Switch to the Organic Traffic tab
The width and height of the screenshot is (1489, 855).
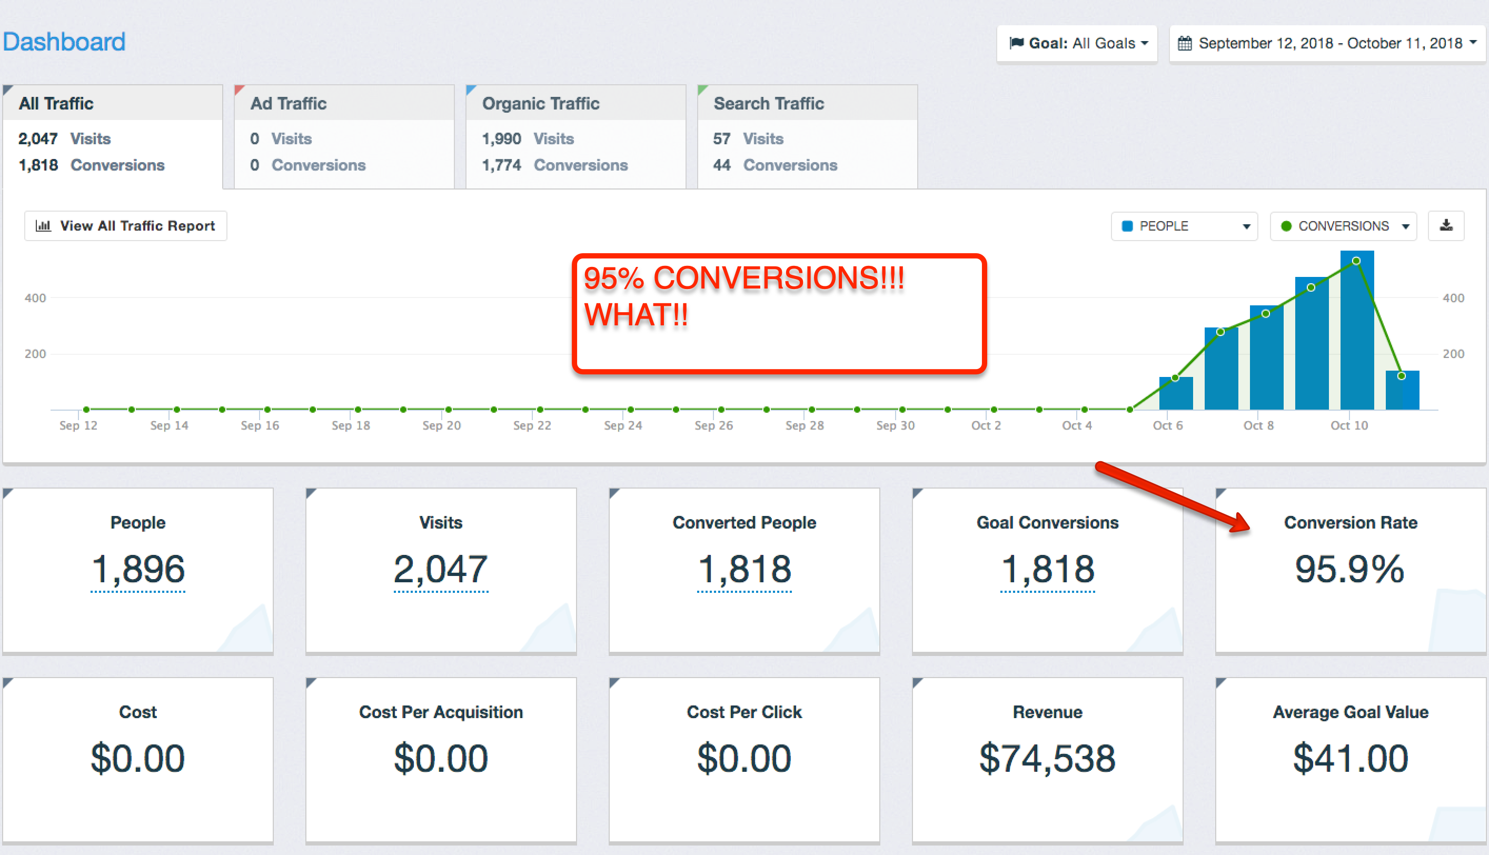[x=575, y=136]
